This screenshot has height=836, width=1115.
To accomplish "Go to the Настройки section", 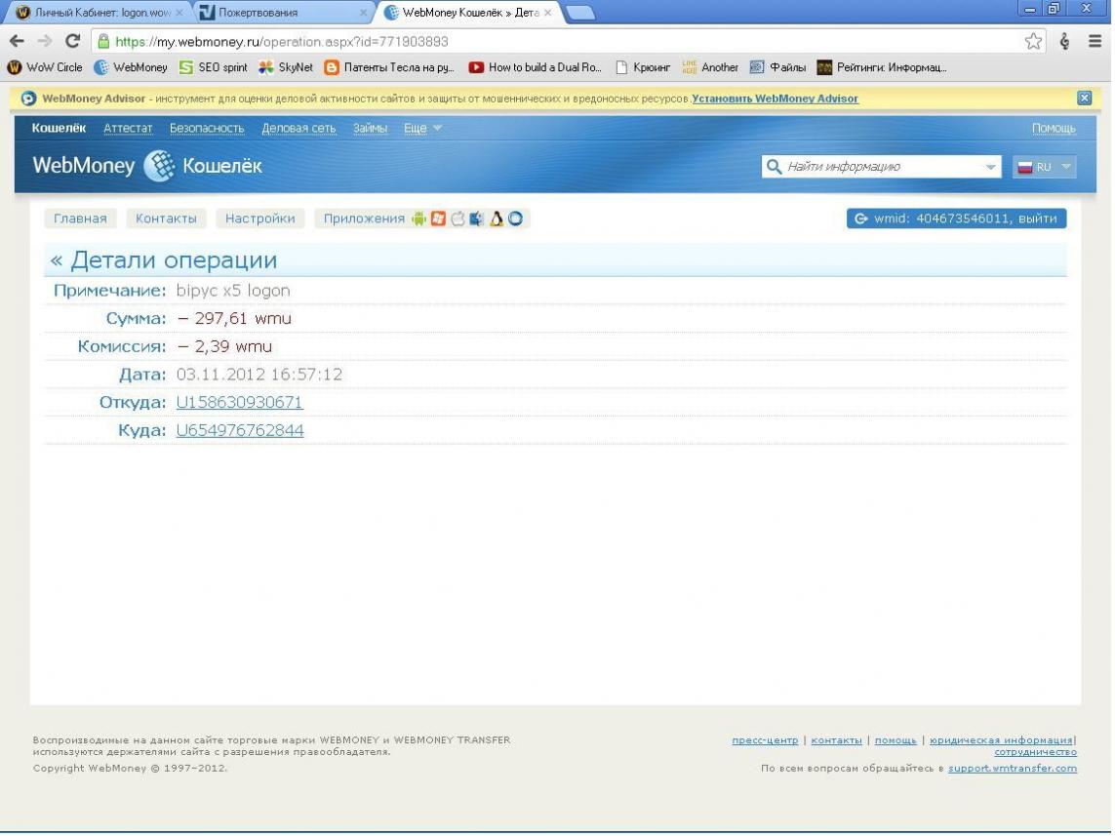I will coord(259,219).
